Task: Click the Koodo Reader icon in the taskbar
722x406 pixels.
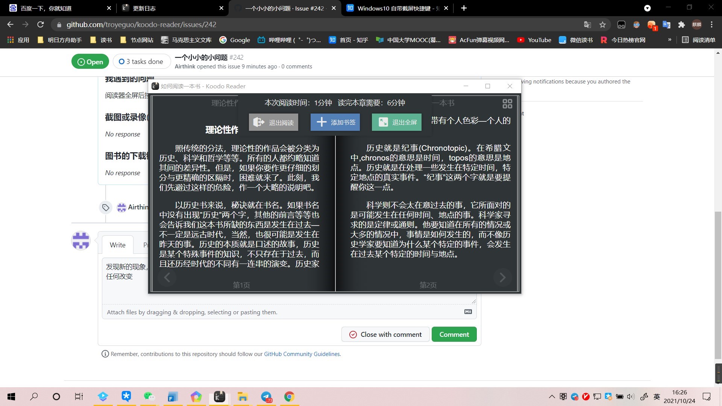Action: (219, 397)
